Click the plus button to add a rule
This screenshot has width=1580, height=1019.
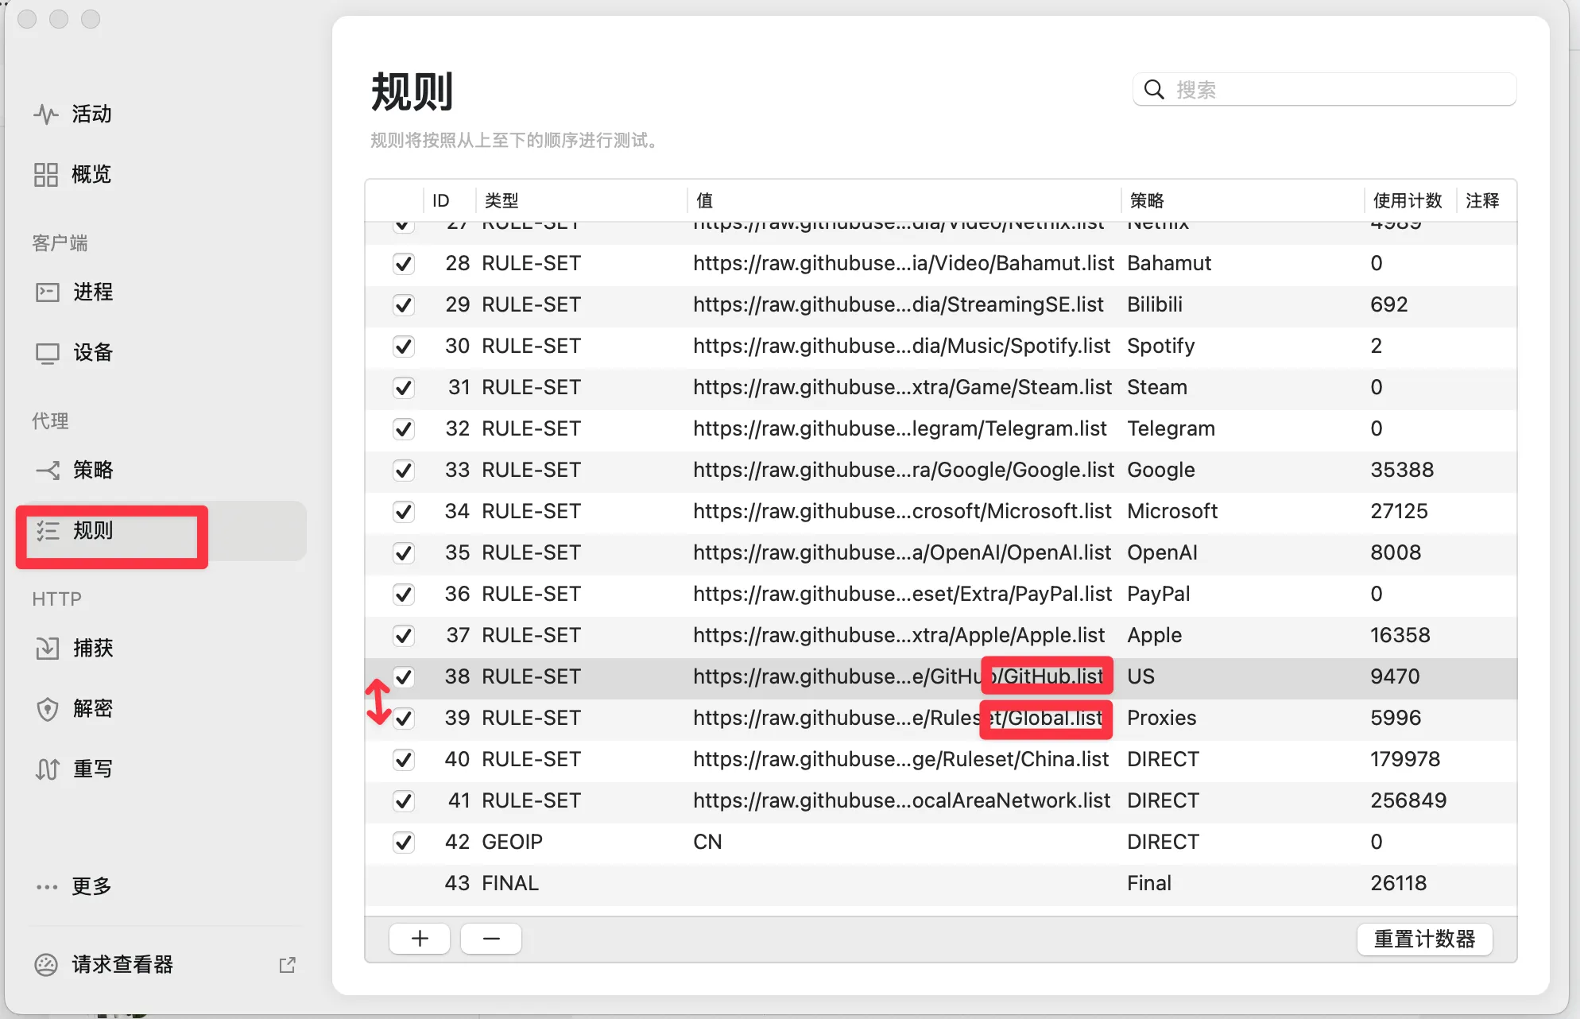420,939
